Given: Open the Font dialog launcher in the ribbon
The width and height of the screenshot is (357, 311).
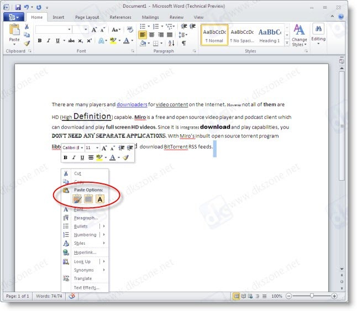Looking at the screenshot, I should (133, 51).
